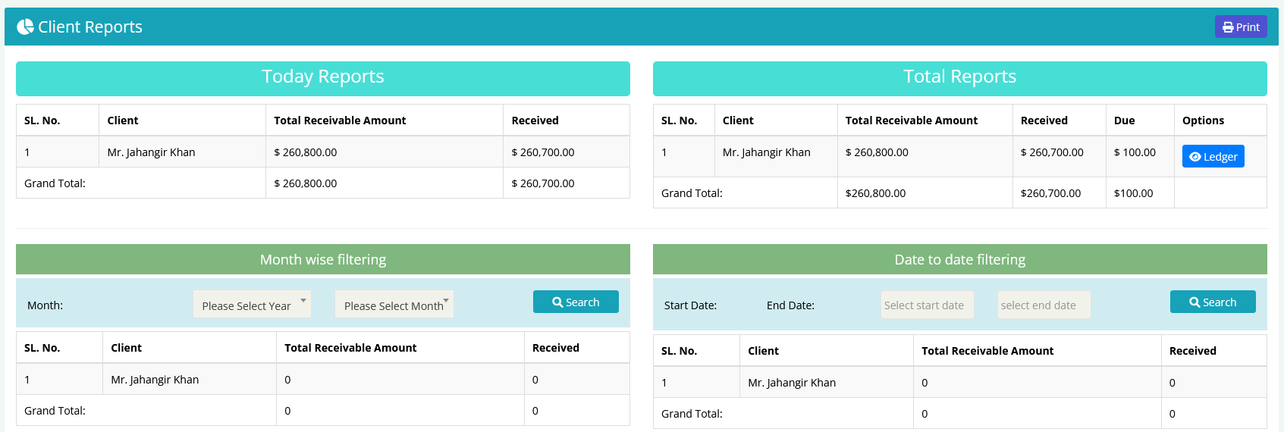Focus the Select start date field
Image resolution: width=1284 pixels, height=432 pixels.
click(x=927, y=305)
